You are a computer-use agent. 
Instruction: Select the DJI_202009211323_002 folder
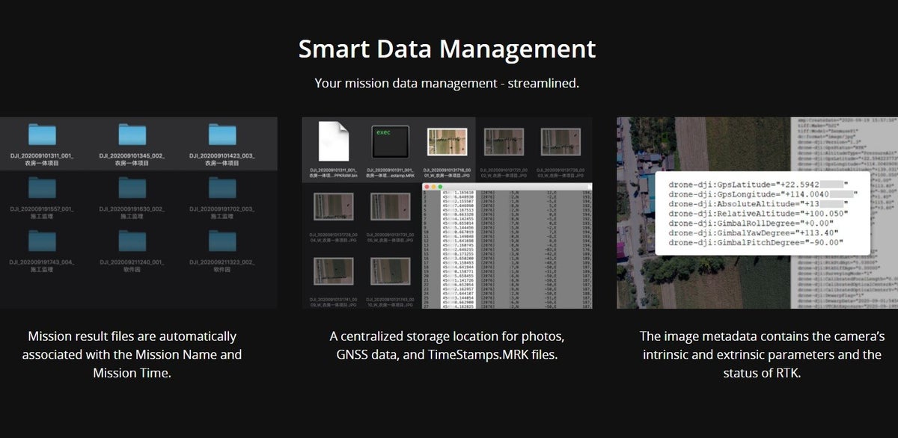click(222, 240)
